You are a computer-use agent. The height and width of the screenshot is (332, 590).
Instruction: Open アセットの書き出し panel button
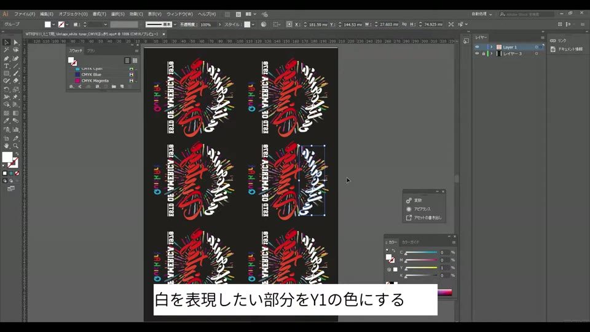[x=423, y=218]
